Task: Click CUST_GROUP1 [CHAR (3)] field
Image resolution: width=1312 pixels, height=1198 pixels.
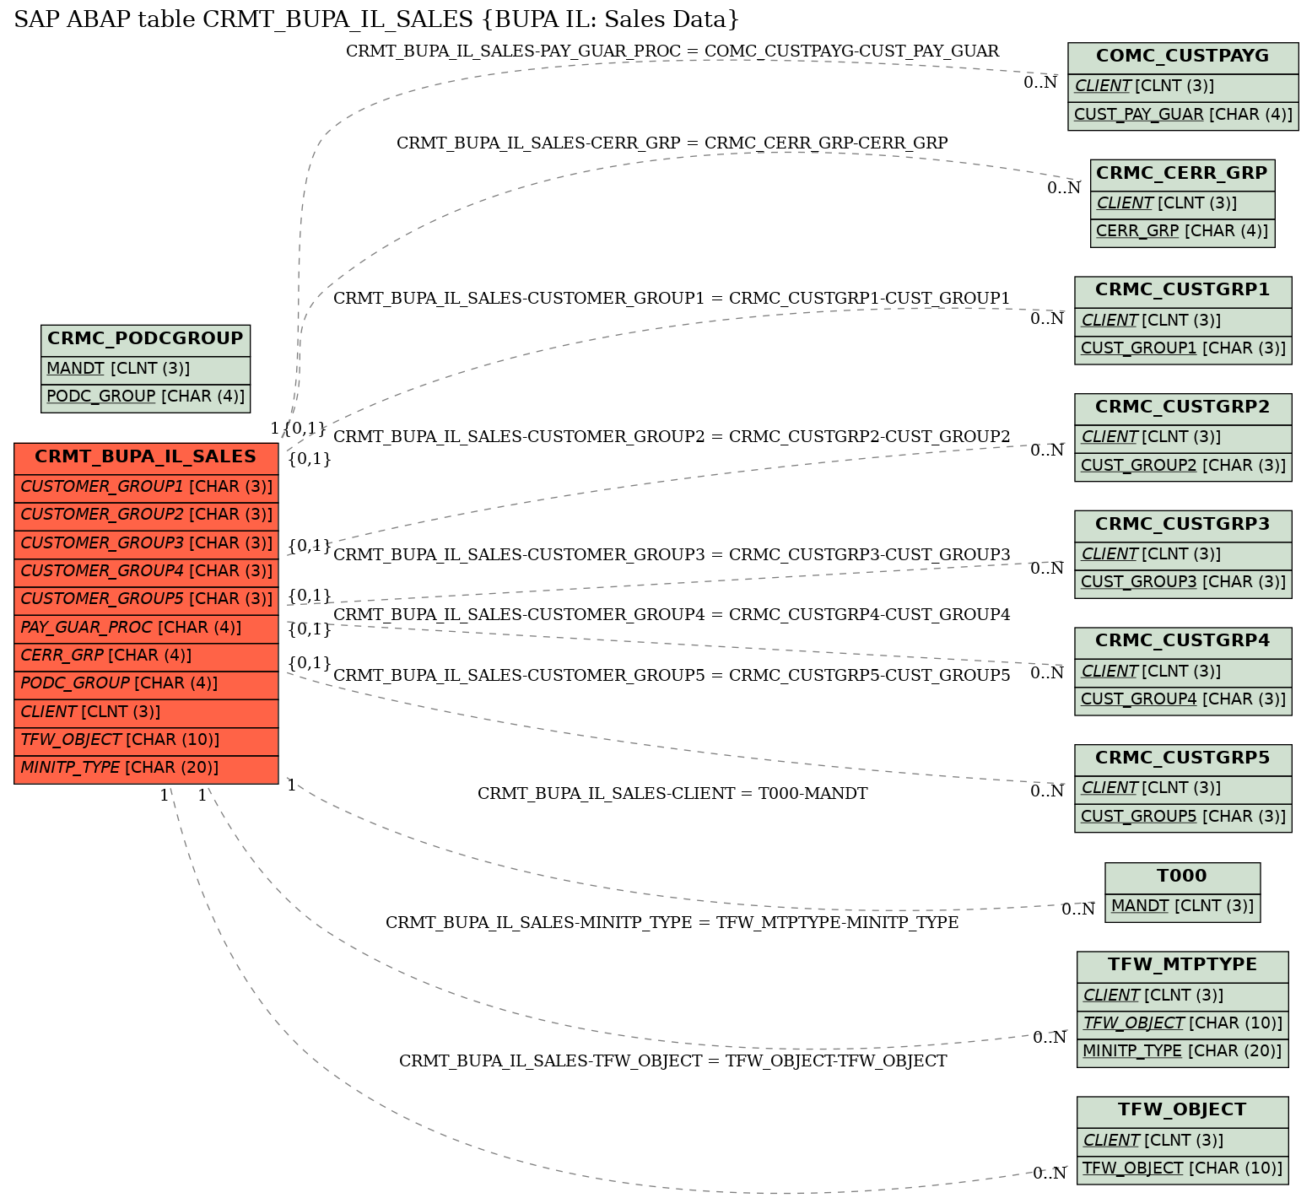Action: click(1183, 348)
